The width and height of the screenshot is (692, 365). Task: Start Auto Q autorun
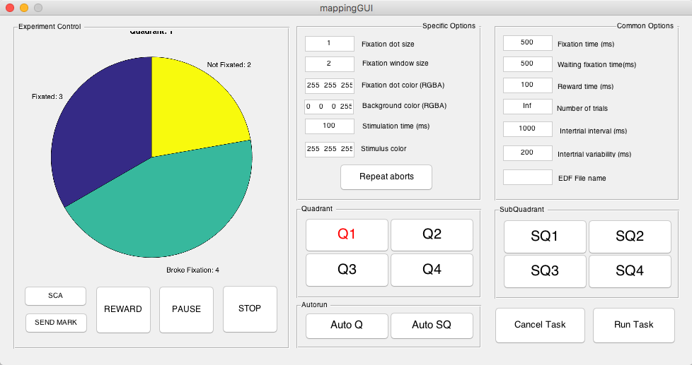click(347, 325)
